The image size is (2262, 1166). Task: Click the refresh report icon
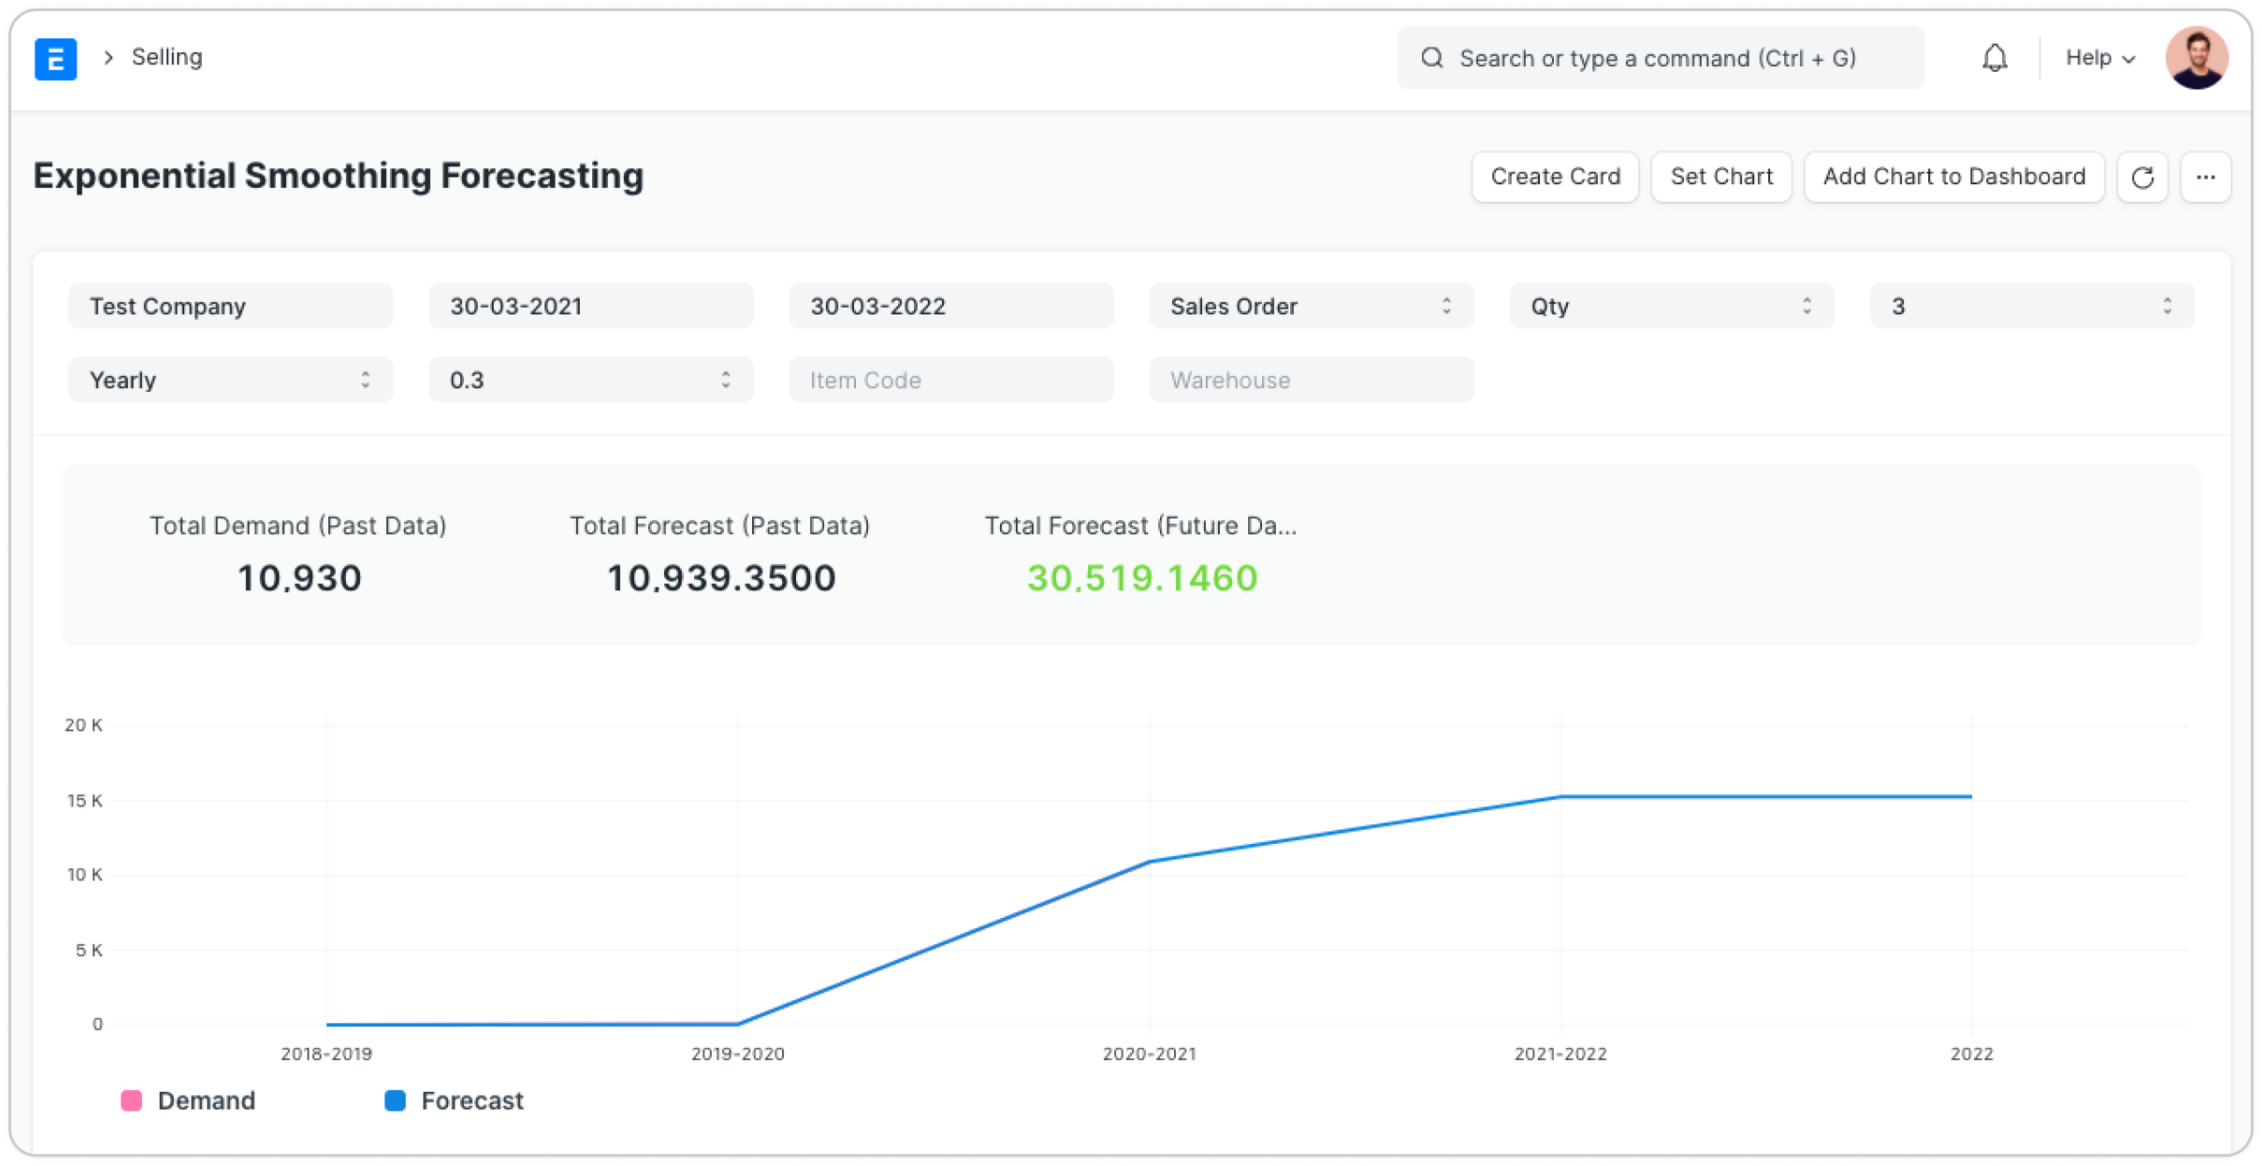tap(2142, 177)
